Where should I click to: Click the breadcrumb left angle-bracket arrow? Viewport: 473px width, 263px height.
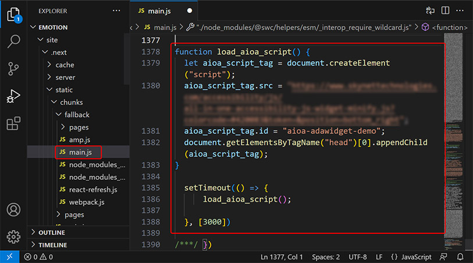point(131,28)
